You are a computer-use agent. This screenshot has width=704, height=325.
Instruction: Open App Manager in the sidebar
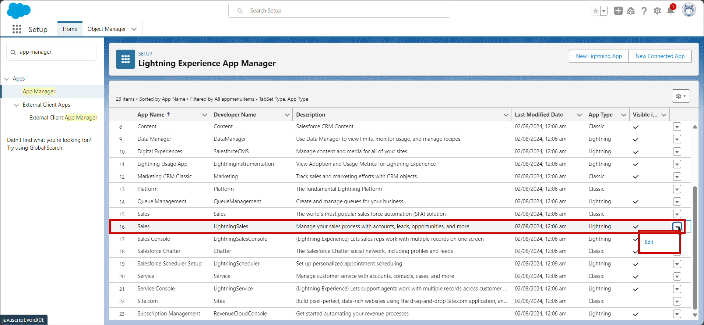tap(39, 92)
